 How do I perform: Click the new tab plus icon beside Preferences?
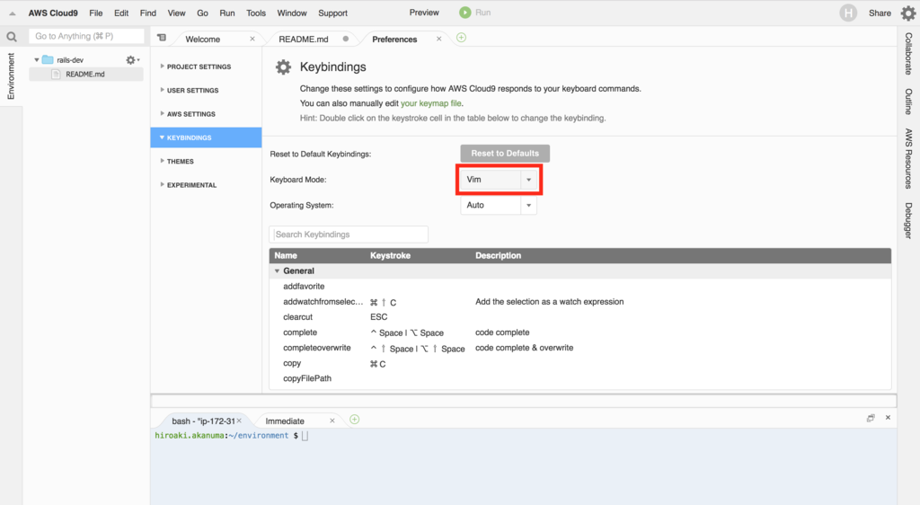coord(461,38)
